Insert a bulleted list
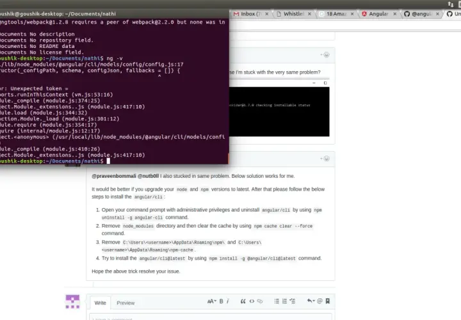The height and width of the screenshot is (320, 461). pyautogui.click(x=277, y=301)
